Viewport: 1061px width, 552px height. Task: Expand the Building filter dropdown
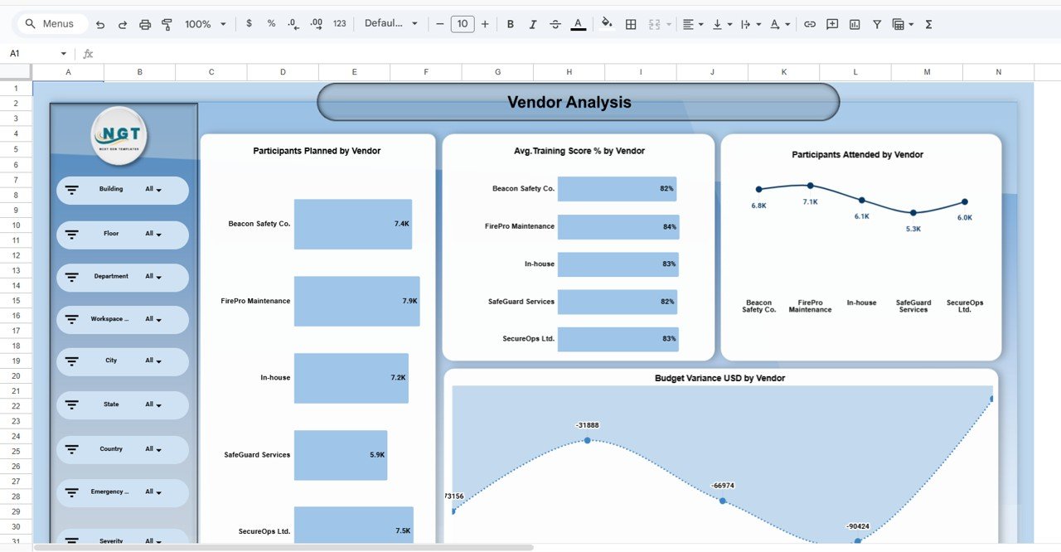tap(153, 190)
